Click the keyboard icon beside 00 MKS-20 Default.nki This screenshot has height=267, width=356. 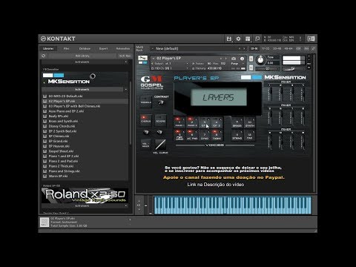(x=44, y=96)
